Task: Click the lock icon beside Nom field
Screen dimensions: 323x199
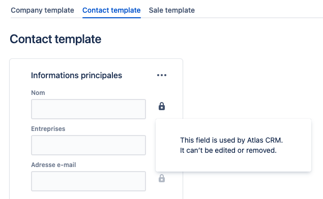Action: click(162, 106)
